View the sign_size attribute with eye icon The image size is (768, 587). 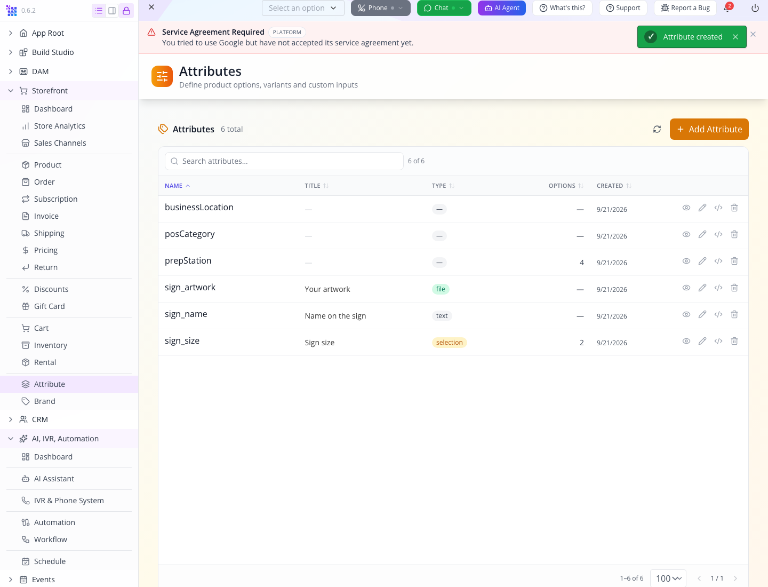[x=686, y=341]
